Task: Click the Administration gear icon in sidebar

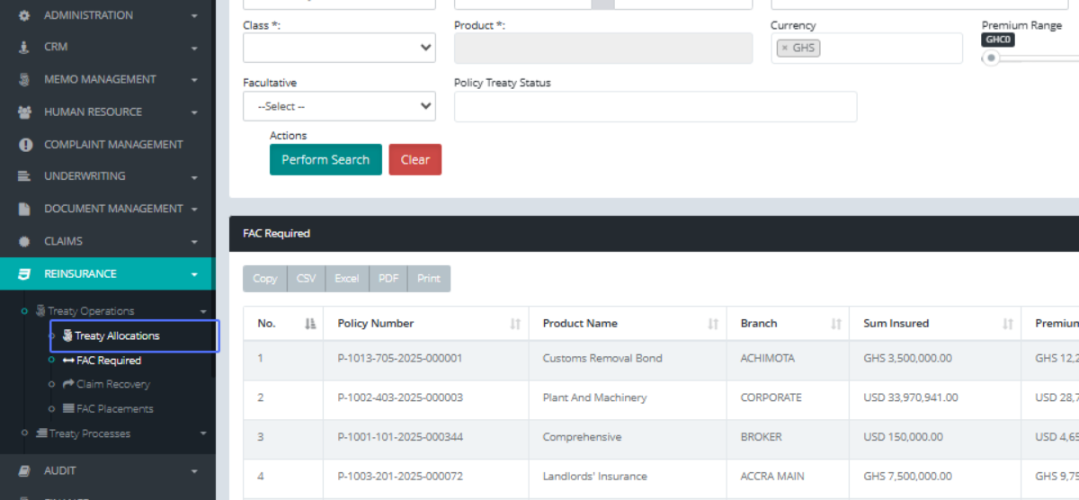Action: click(24, 15)
